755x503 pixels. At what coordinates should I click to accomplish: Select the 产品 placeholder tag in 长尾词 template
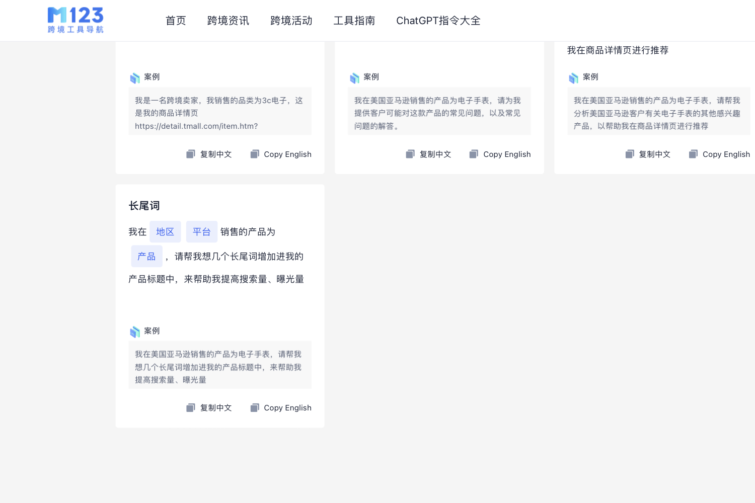point(146,256)
